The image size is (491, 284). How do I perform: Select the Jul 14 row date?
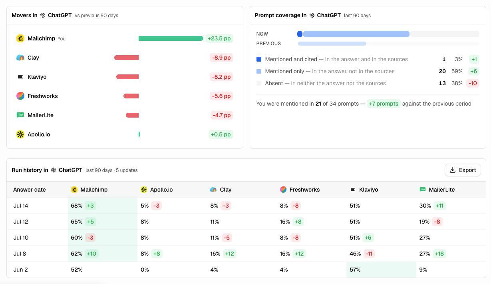point(21,206)
